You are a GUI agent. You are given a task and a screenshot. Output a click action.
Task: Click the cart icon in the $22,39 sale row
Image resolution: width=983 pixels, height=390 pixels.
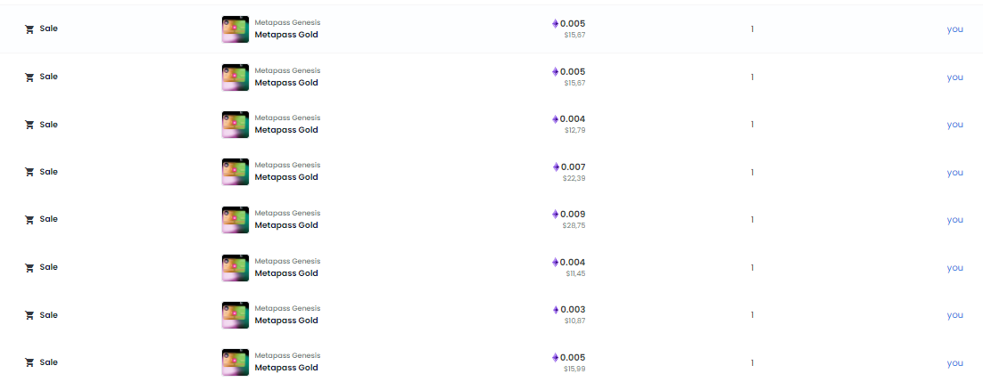(x=29, y=172)
